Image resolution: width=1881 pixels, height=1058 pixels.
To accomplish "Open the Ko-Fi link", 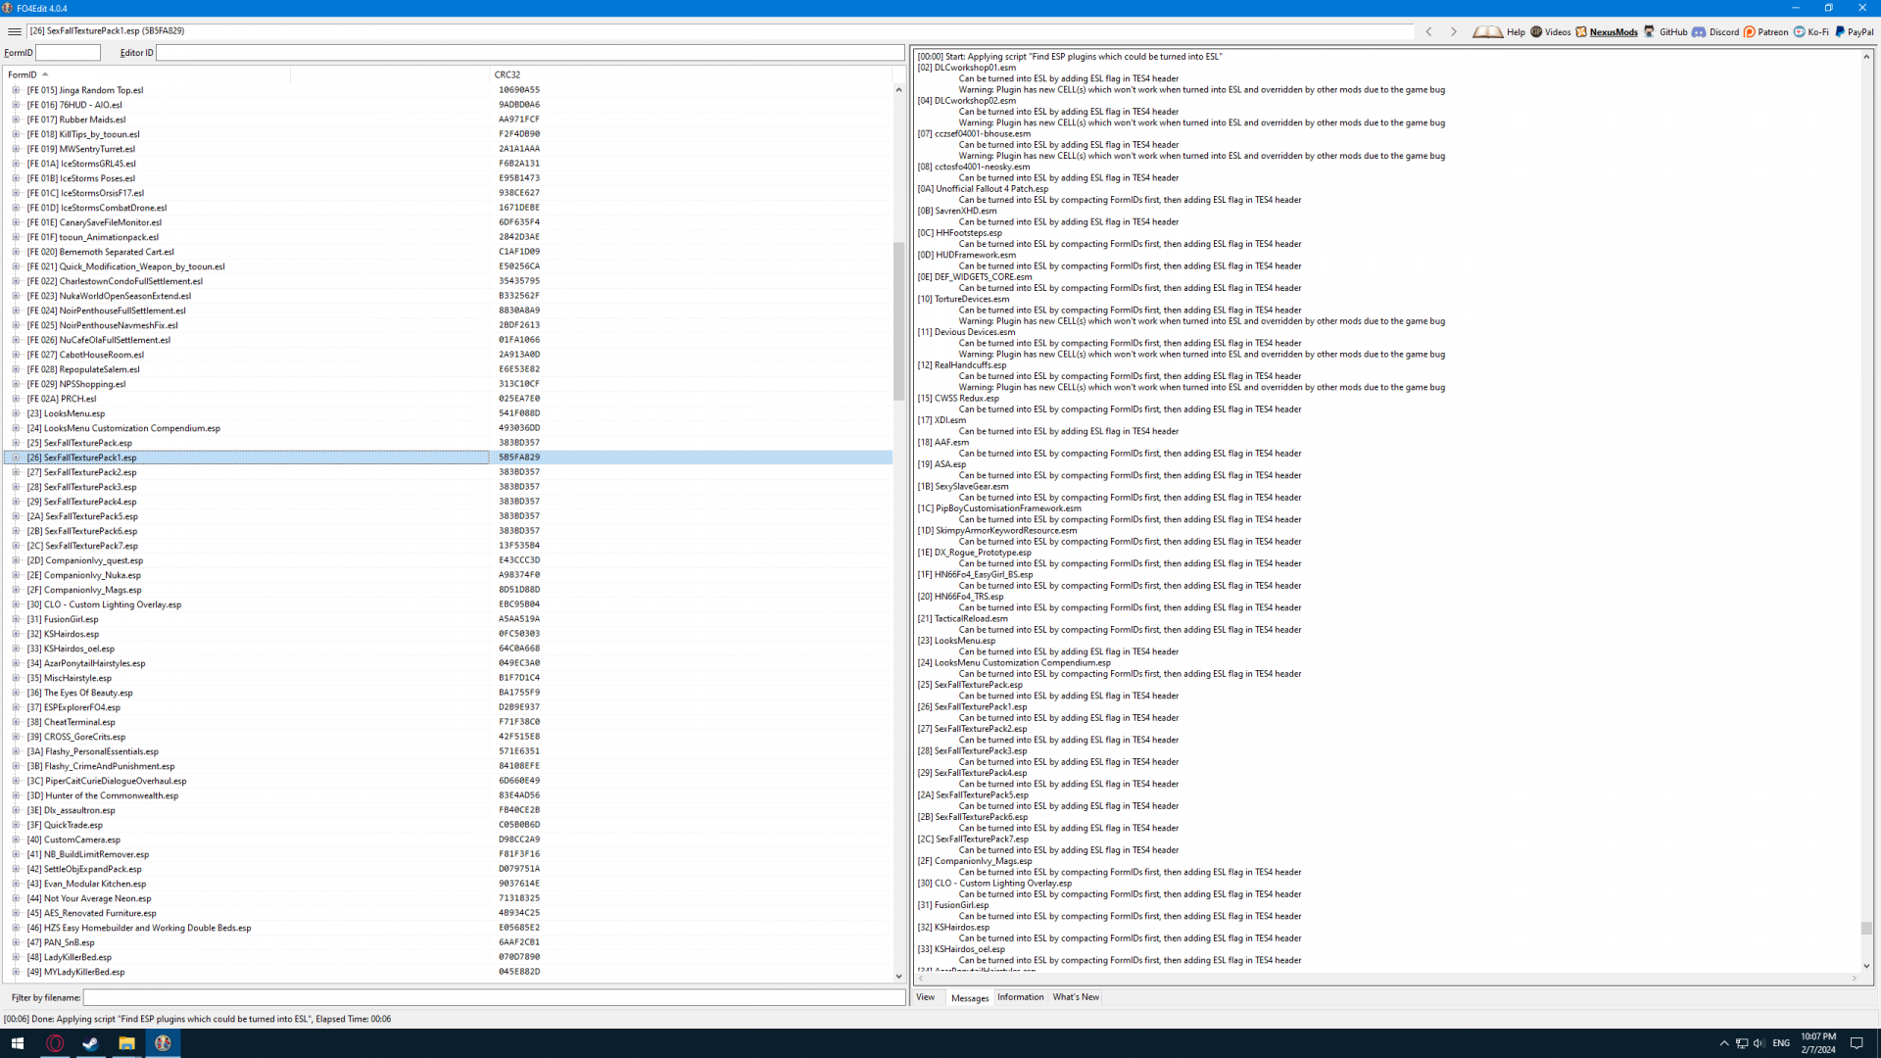I will (1810, 31).
